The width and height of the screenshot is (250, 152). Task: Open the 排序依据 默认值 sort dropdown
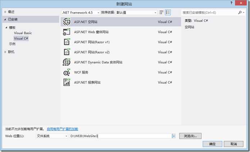136,13
